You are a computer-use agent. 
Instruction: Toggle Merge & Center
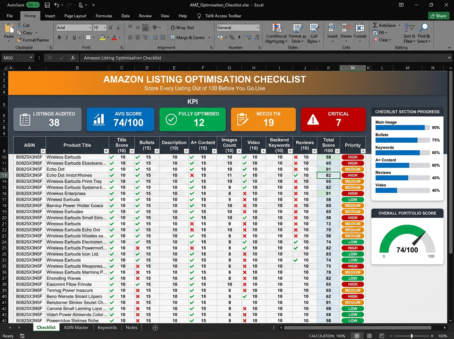click(x=188, y=37)
